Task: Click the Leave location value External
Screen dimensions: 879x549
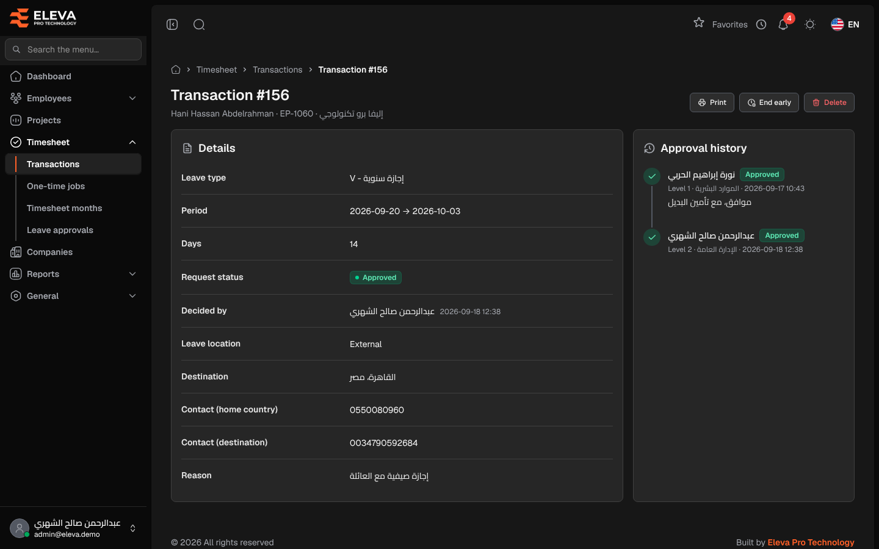Action: pos(366,344)
